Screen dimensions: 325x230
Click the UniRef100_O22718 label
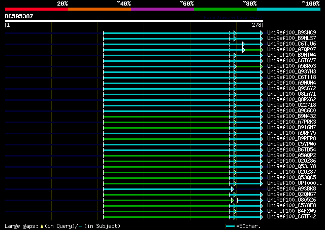[291, 105]
